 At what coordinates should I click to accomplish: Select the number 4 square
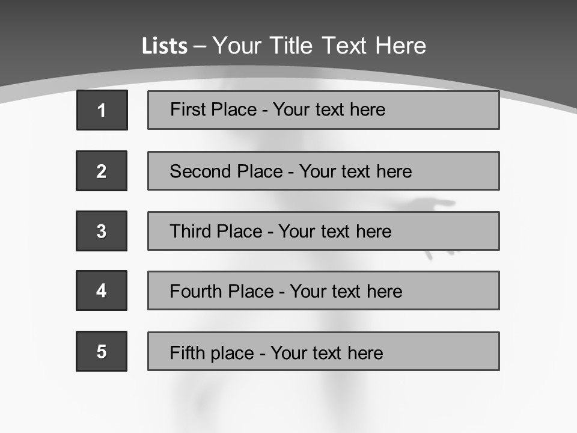coord(102,290)
